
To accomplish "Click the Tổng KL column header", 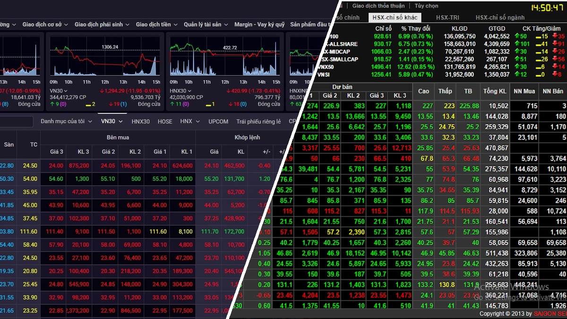I will click(495, 91).
